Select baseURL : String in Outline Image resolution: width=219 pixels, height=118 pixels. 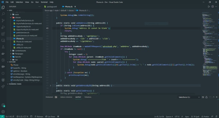point(20,68)
